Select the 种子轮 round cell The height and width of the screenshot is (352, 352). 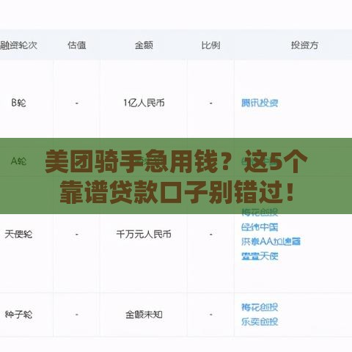18,315
